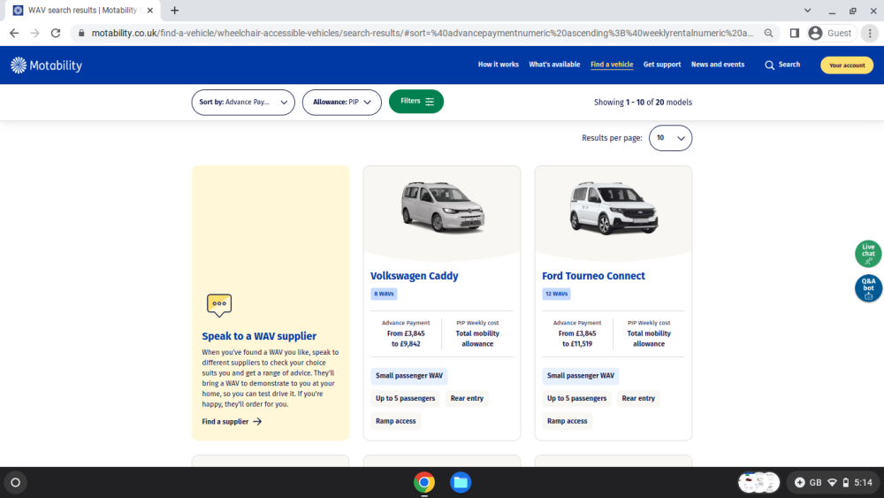Image resolution: width=884 pixels, height=498 pixels.
Task: Click the browser URL address field
Action: click(x=423, y=34)
